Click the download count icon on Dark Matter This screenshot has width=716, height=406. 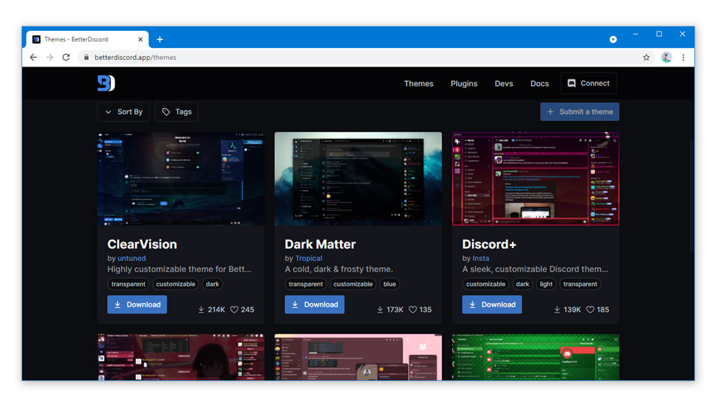coord(380,310)
